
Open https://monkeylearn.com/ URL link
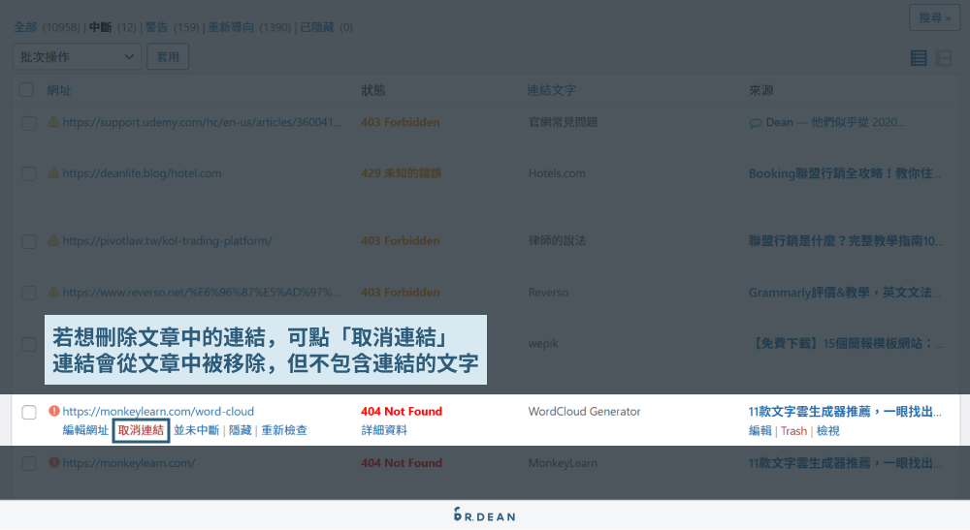(129, 462)
